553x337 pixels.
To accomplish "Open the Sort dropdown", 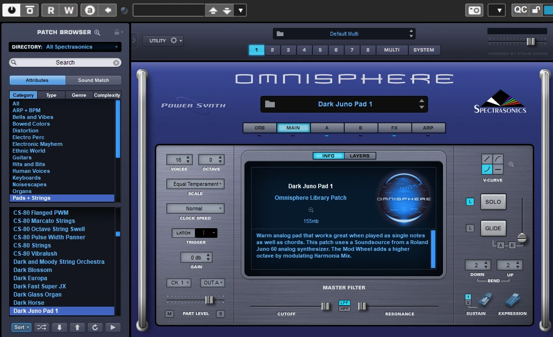I will (22, 327).
